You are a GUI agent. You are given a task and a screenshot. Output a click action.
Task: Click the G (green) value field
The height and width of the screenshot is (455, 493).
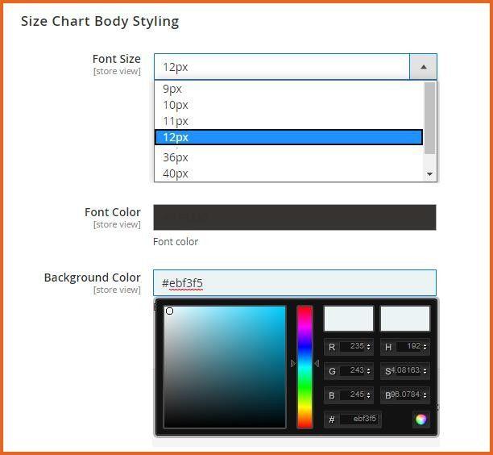pos(353,371)
